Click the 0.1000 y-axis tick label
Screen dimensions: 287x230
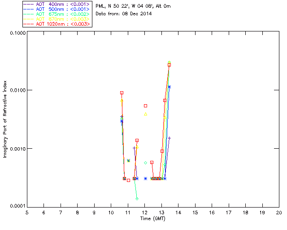click(x=17, y=33)
